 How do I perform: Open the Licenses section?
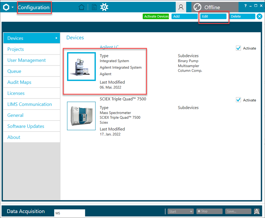32,93
